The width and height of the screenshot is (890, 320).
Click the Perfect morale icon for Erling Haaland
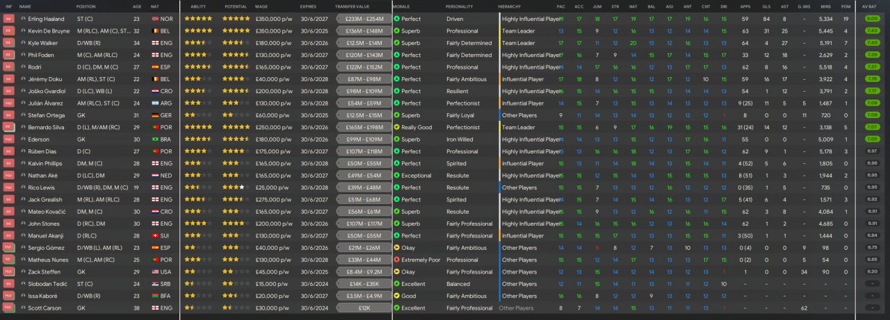point(396,19)
